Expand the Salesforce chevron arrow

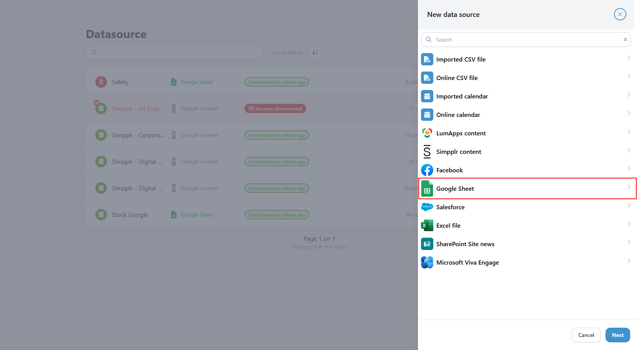point(629,205)
